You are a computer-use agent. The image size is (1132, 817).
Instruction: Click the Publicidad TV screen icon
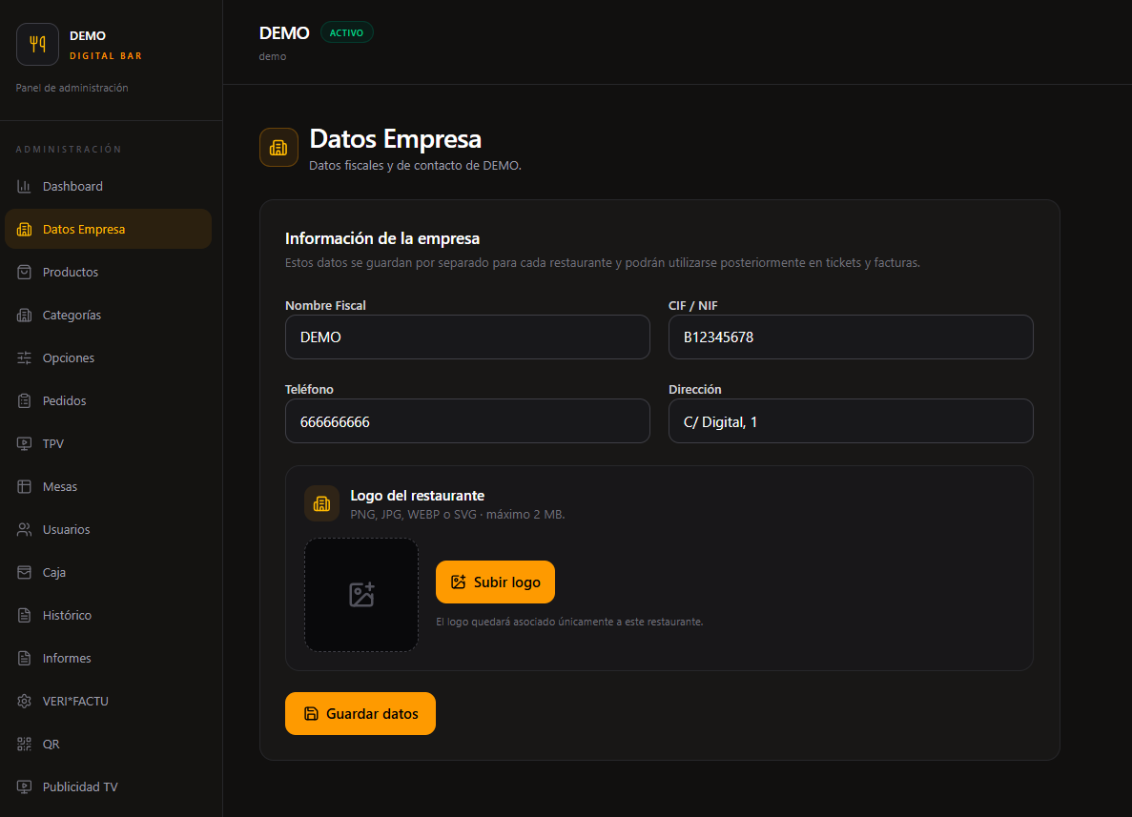point(24,787)
